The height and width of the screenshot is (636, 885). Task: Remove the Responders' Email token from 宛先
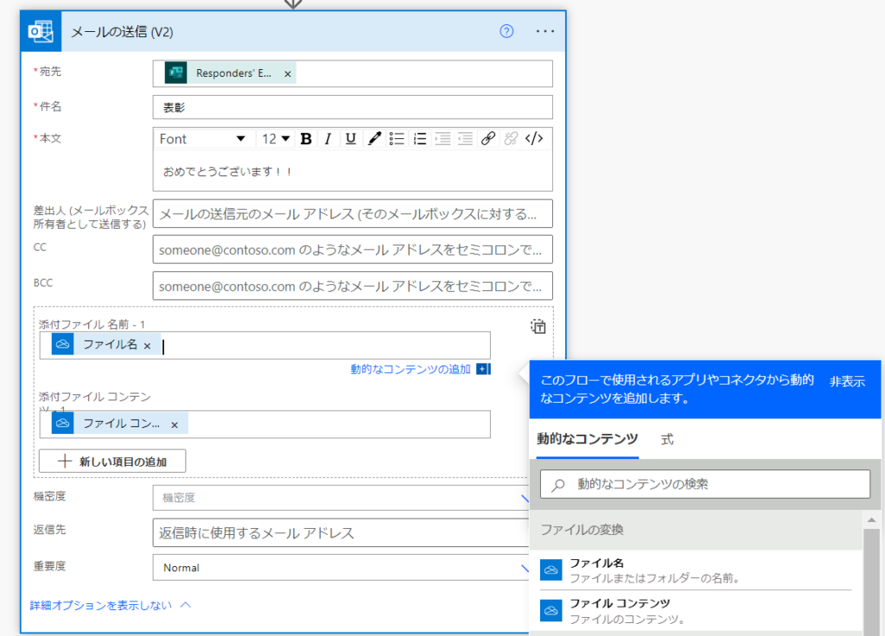point(288,74)
